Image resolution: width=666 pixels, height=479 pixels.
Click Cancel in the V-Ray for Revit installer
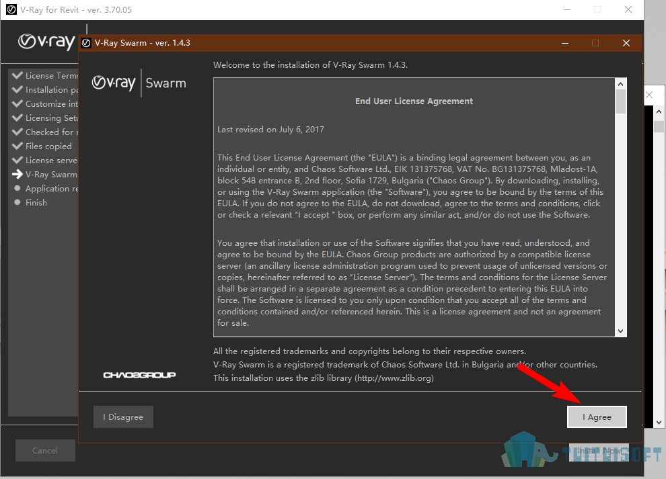tap(45, 451)
